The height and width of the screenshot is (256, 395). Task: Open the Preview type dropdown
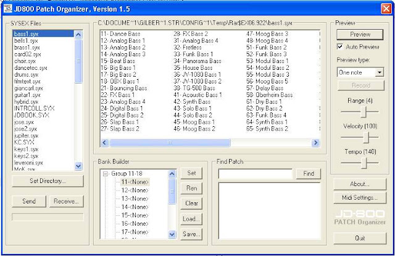(379, 72)
